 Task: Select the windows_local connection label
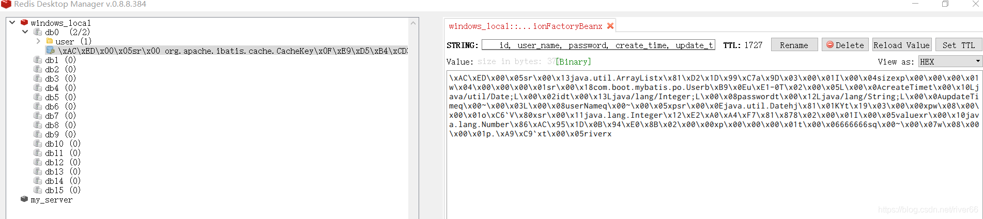(x=60, y=23)
